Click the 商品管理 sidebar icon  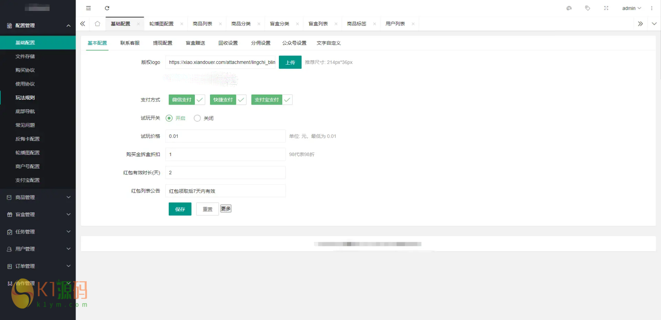[x=9, y=198]
